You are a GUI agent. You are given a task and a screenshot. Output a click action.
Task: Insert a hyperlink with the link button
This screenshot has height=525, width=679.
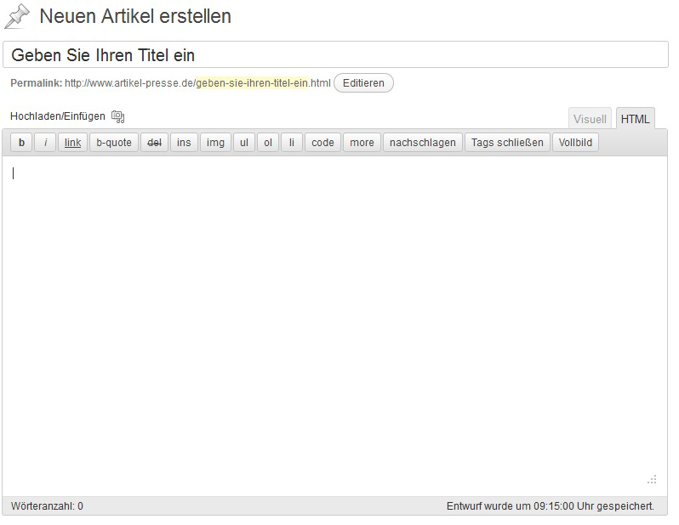pos(73,143)
